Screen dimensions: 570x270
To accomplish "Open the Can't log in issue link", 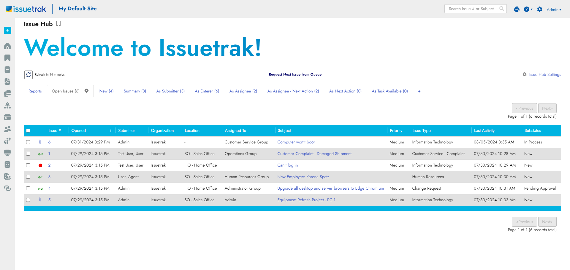I will click(x=287, y=165).
